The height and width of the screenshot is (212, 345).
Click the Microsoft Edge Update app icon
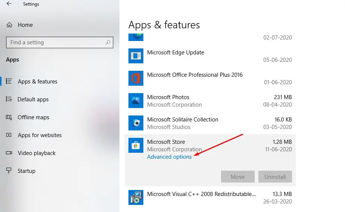click(136, 56)
